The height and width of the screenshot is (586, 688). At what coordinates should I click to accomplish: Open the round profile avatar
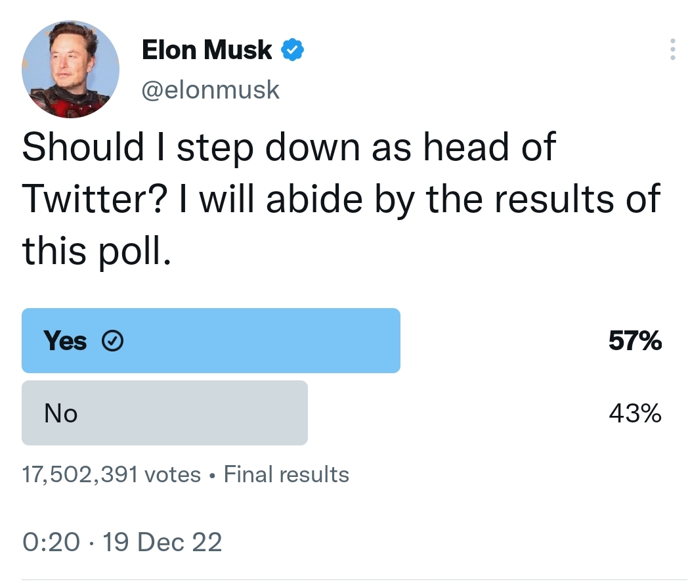point(70,70)
